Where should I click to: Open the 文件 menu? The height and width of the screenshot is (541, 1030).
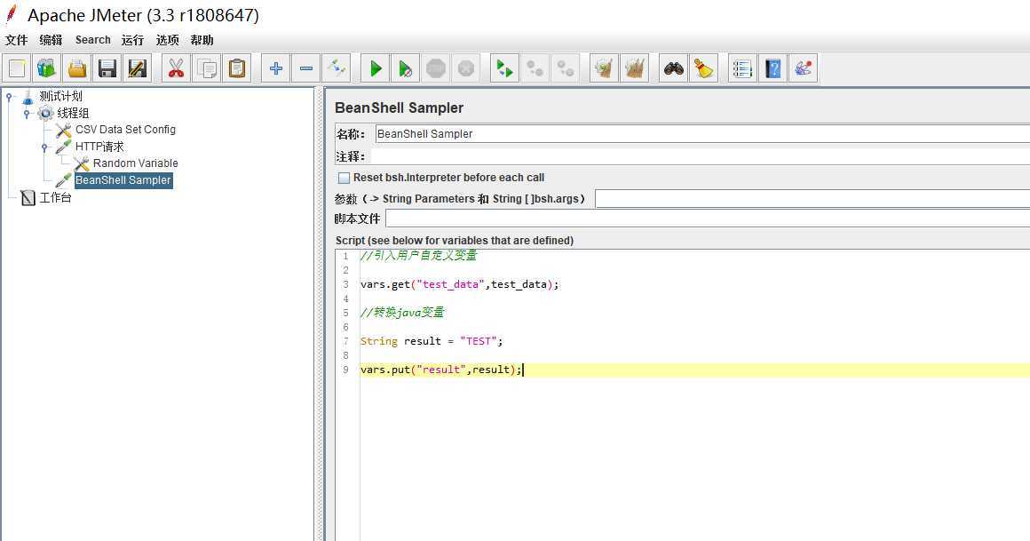[16, 40]
